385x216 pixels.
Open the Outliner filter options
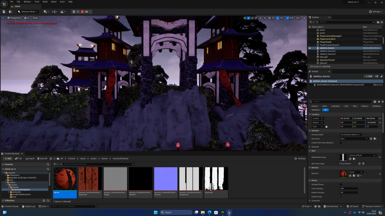312,22
